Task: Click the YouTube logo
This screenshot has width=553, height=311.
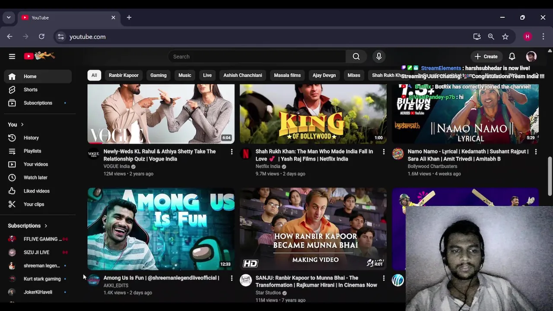Action: click(39, 56)
